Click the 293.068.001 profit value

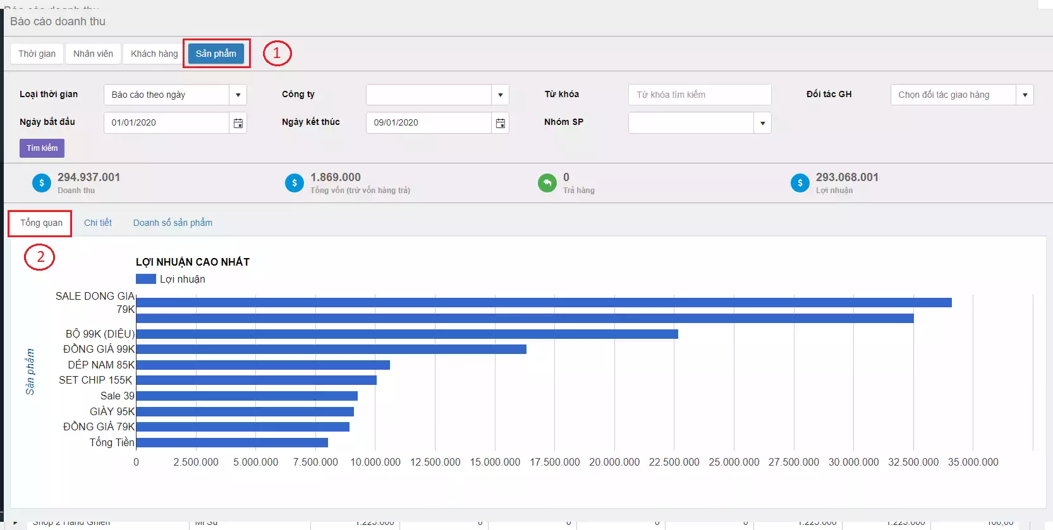coord(847,177)
